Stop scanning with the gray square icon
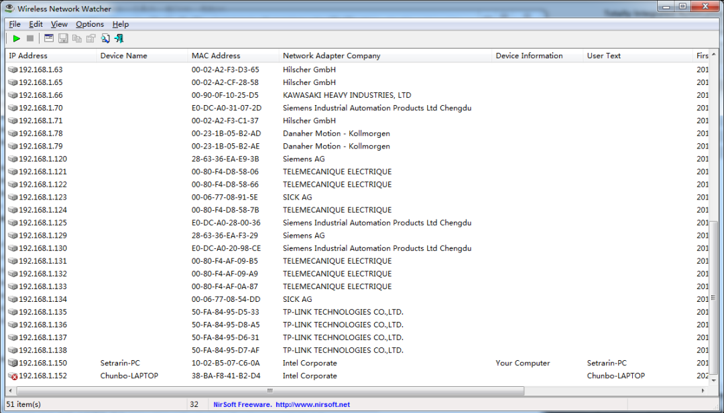Screen dimensions: 724x413 (30, 39)
